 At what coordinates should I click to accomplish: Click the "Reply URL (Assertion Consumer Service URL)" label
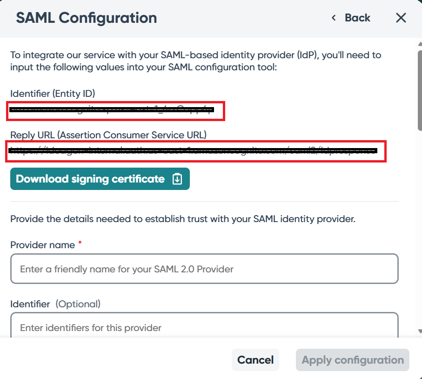point(108,135)
